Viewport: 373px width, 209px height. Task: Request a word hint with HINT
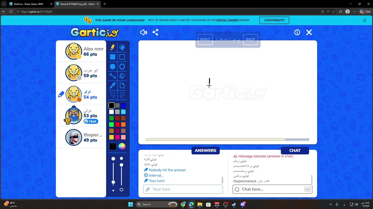(205, 39)
